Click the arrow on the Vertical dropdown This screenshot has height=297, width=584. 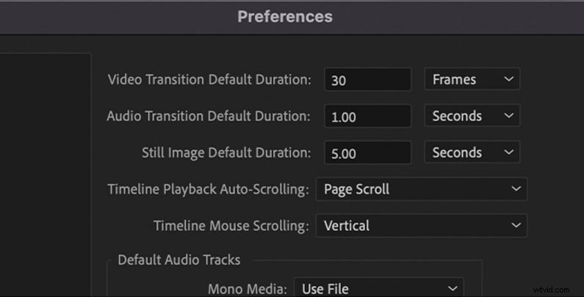(x=515, y=226)
